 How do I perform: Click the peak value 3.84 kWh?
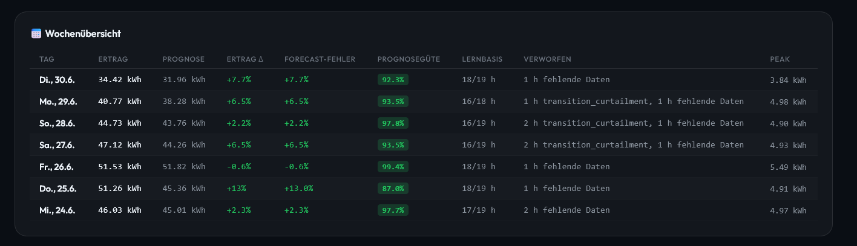tap(788, 80)
